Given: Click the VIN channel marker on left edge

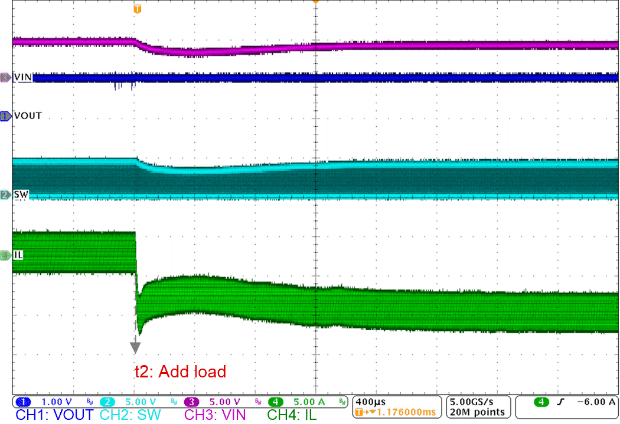Looking at the screenshot, I should pyautogui.click(x=5, y=77).
